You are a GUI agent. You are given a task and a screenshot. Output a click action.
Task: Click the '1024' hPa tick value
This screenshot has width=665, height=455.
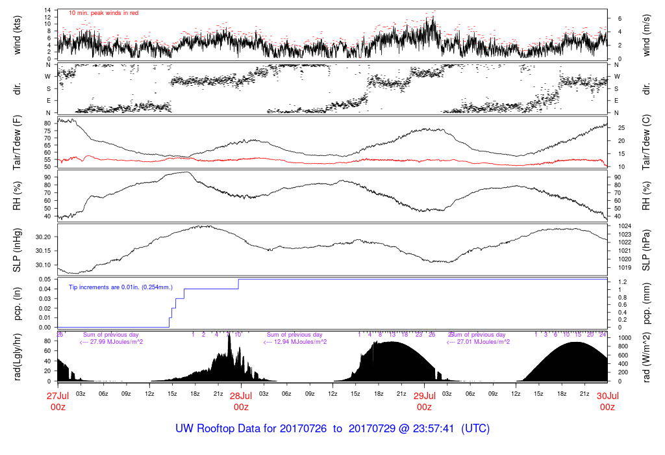click(625, 226)
